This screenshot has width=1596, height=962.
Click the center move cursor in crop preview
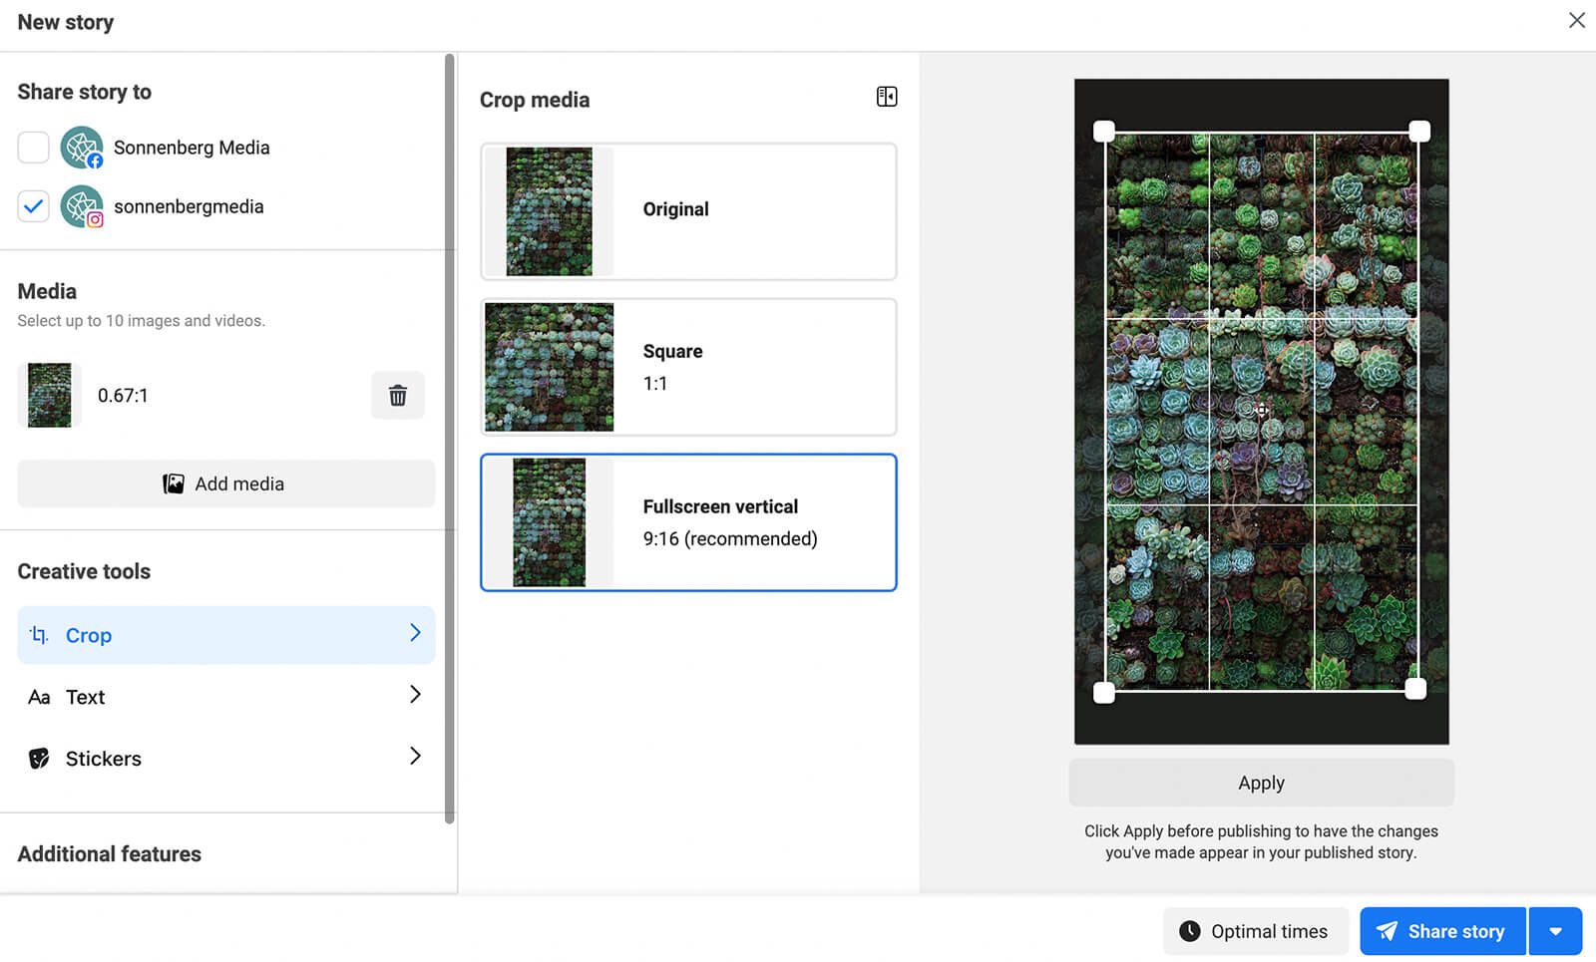[1262, 410]
